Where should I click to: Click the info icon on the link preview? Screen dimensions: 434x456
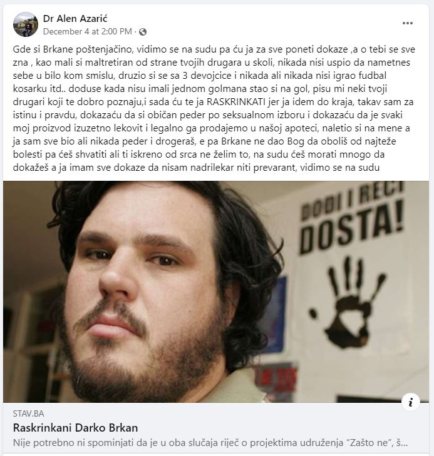(410, 402)
